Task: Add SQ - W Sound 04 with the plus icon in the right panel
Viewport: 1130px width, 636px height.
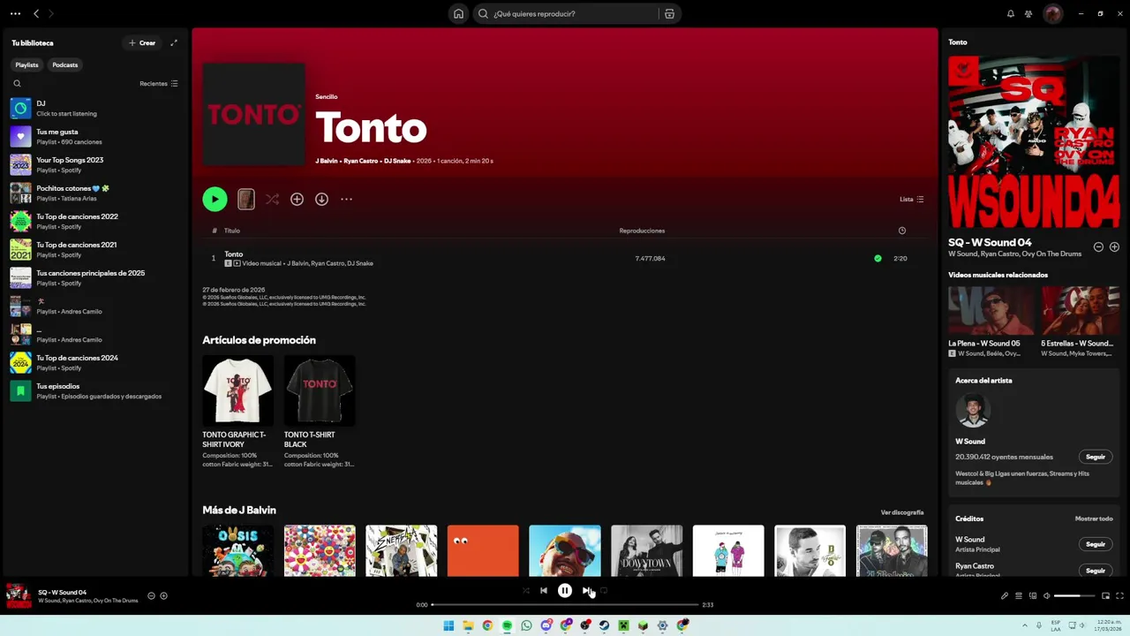Action: tap(1114, 247)
